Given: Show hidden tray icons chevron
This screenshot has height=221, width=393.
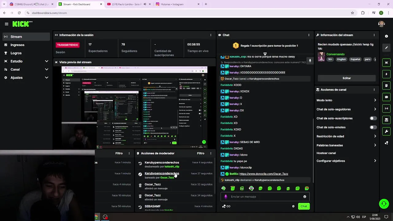Looking at the screenshot, I should point(348,217).
